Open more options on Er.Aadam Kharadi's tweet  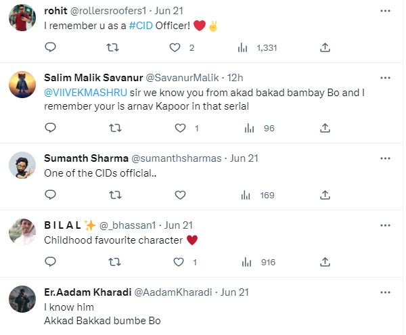(x=385, y=292)
